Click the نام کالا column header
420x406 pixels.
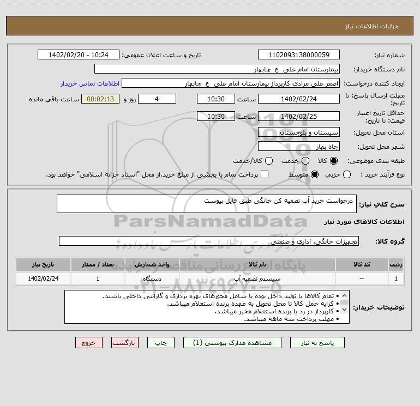pyautogui.click(x=257, y=264)
